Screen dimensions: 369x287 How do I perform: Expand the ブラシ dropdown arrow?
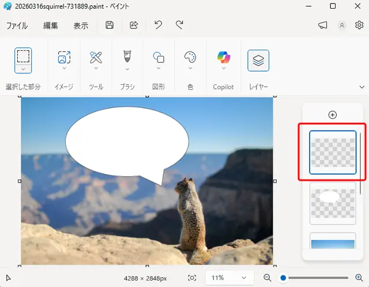[x=127, y=69]
